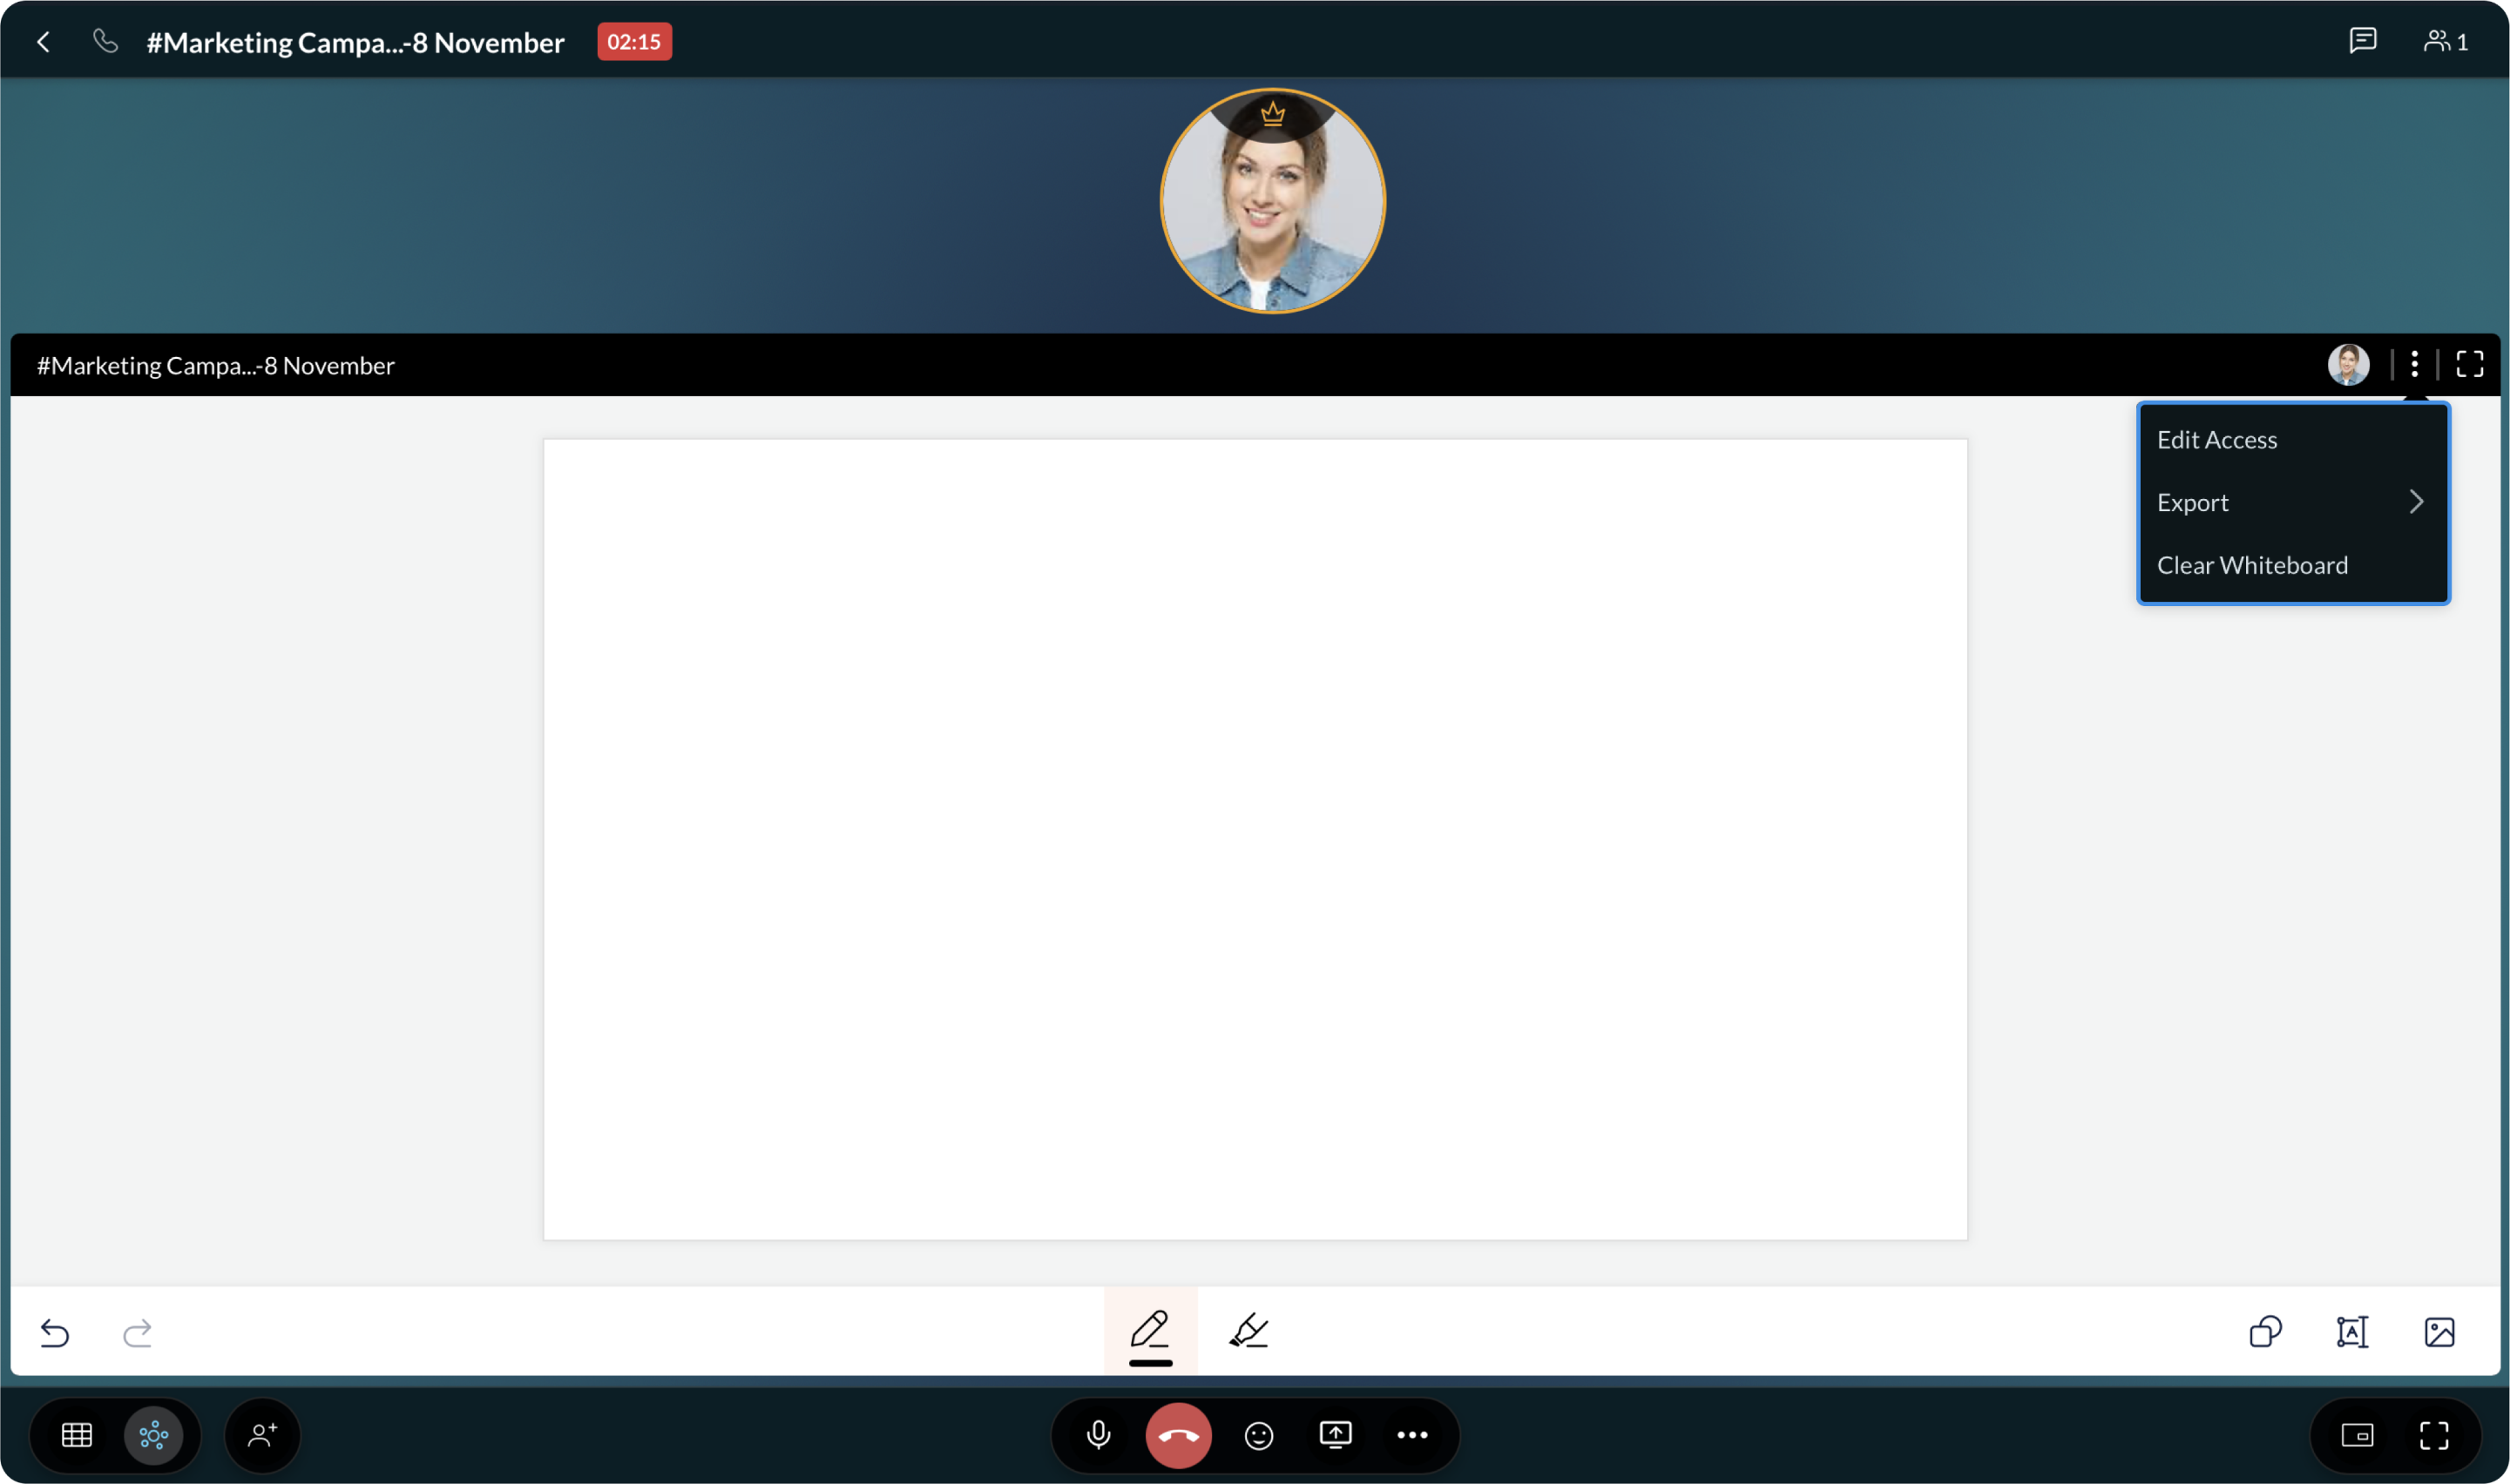
Task: Click the host's large profile picture
Action: pos(1271,201)
